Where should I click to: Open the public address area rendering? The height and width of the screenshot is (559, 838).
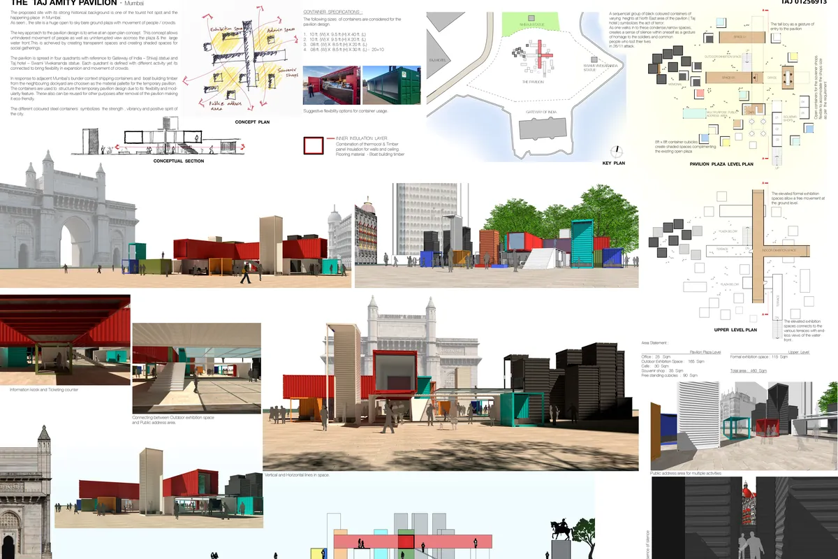pyautogui.click(x=743, y=425)
